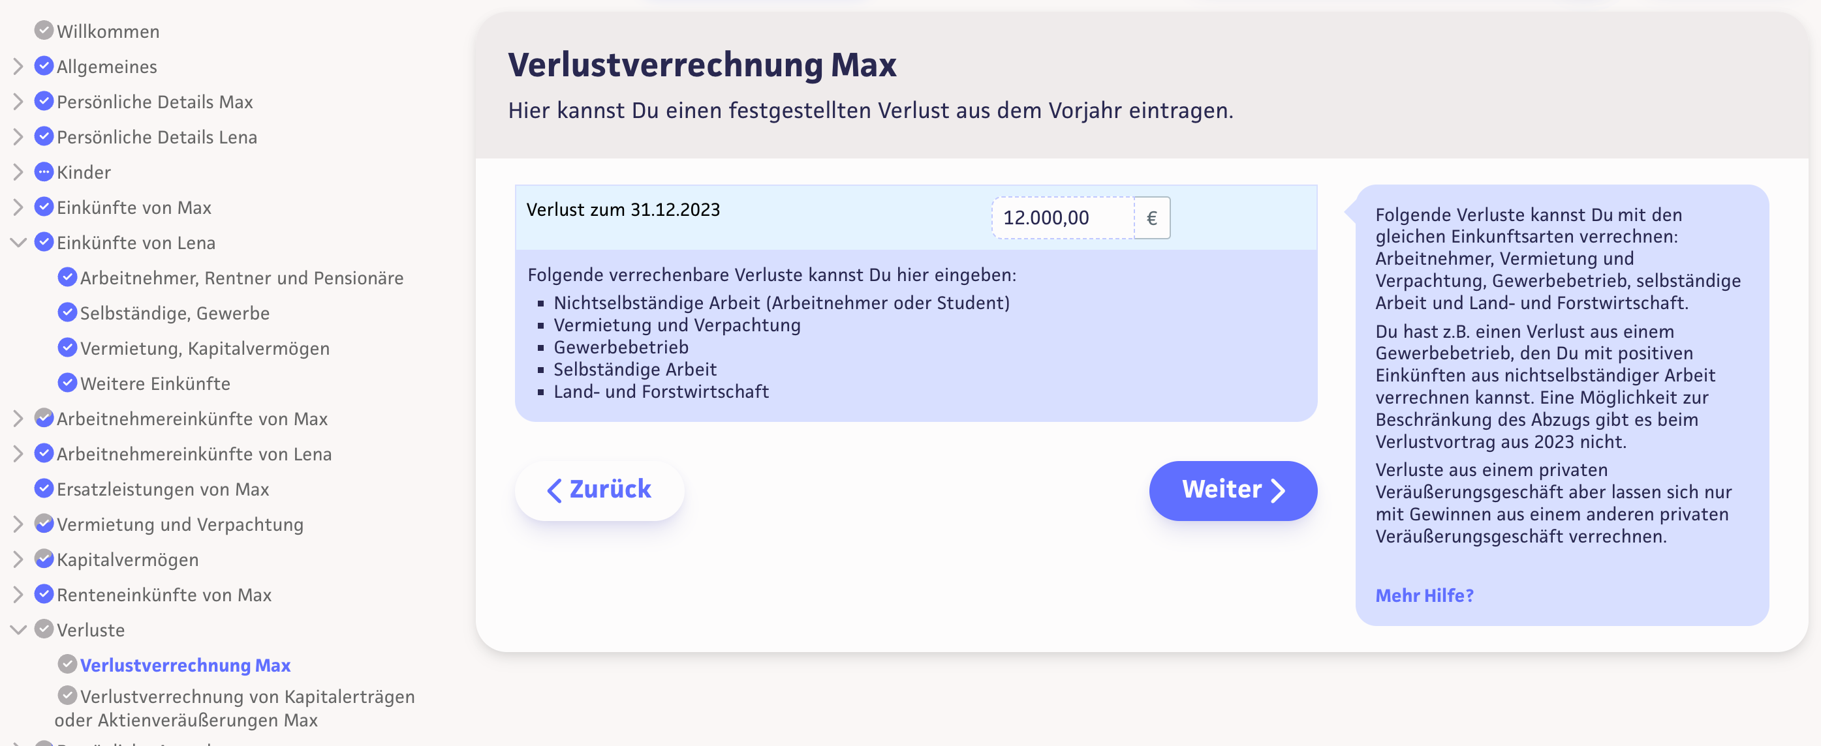Viewport: 1821px width, 746px height.
Task: Click the status icon next to Kinder
Action: (x=44, y=172)
